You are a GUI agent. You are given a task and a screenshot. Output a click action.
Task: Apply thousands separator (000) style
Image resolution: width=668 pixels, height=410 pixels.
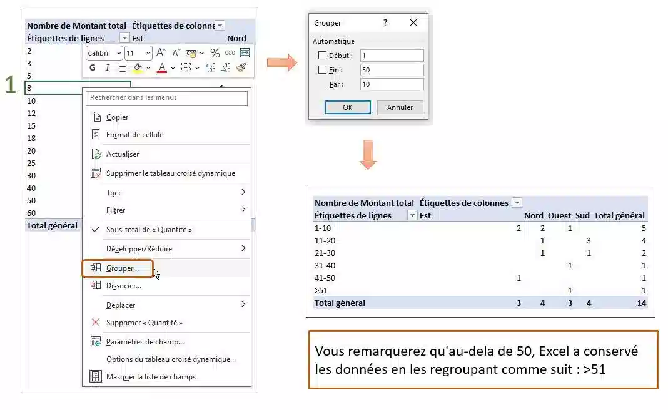(x=230, y=53)
